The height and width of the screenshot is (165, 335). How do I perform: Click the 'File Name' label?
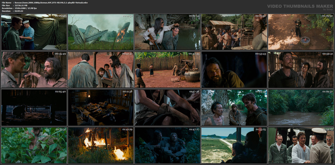(7, 3)
